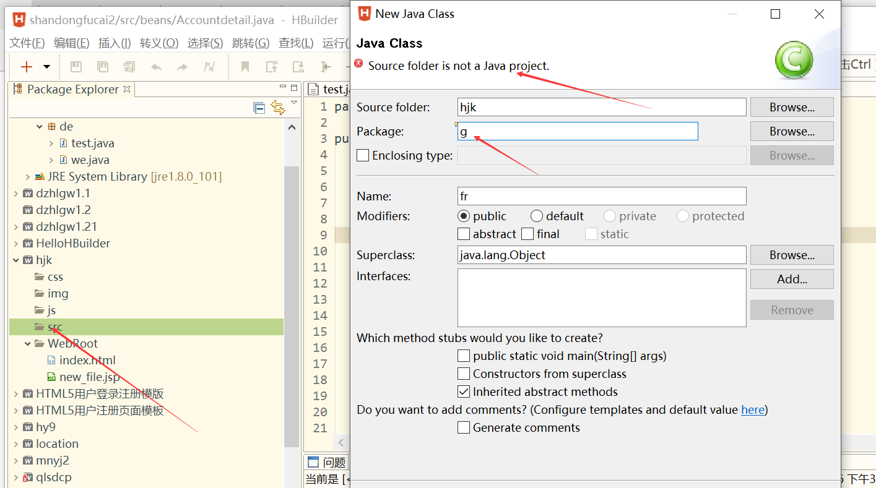Image resolution: width=876 pixels, height=488 pixels.
Task: Click the format code toolbar icon
Action: tap(209, 67)
